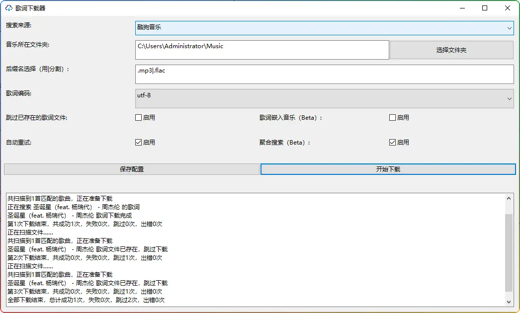Enable 跳过已存在的歌词文件 checkbox
The width and height of the screenshot is (520, 313).
[139, 118]
